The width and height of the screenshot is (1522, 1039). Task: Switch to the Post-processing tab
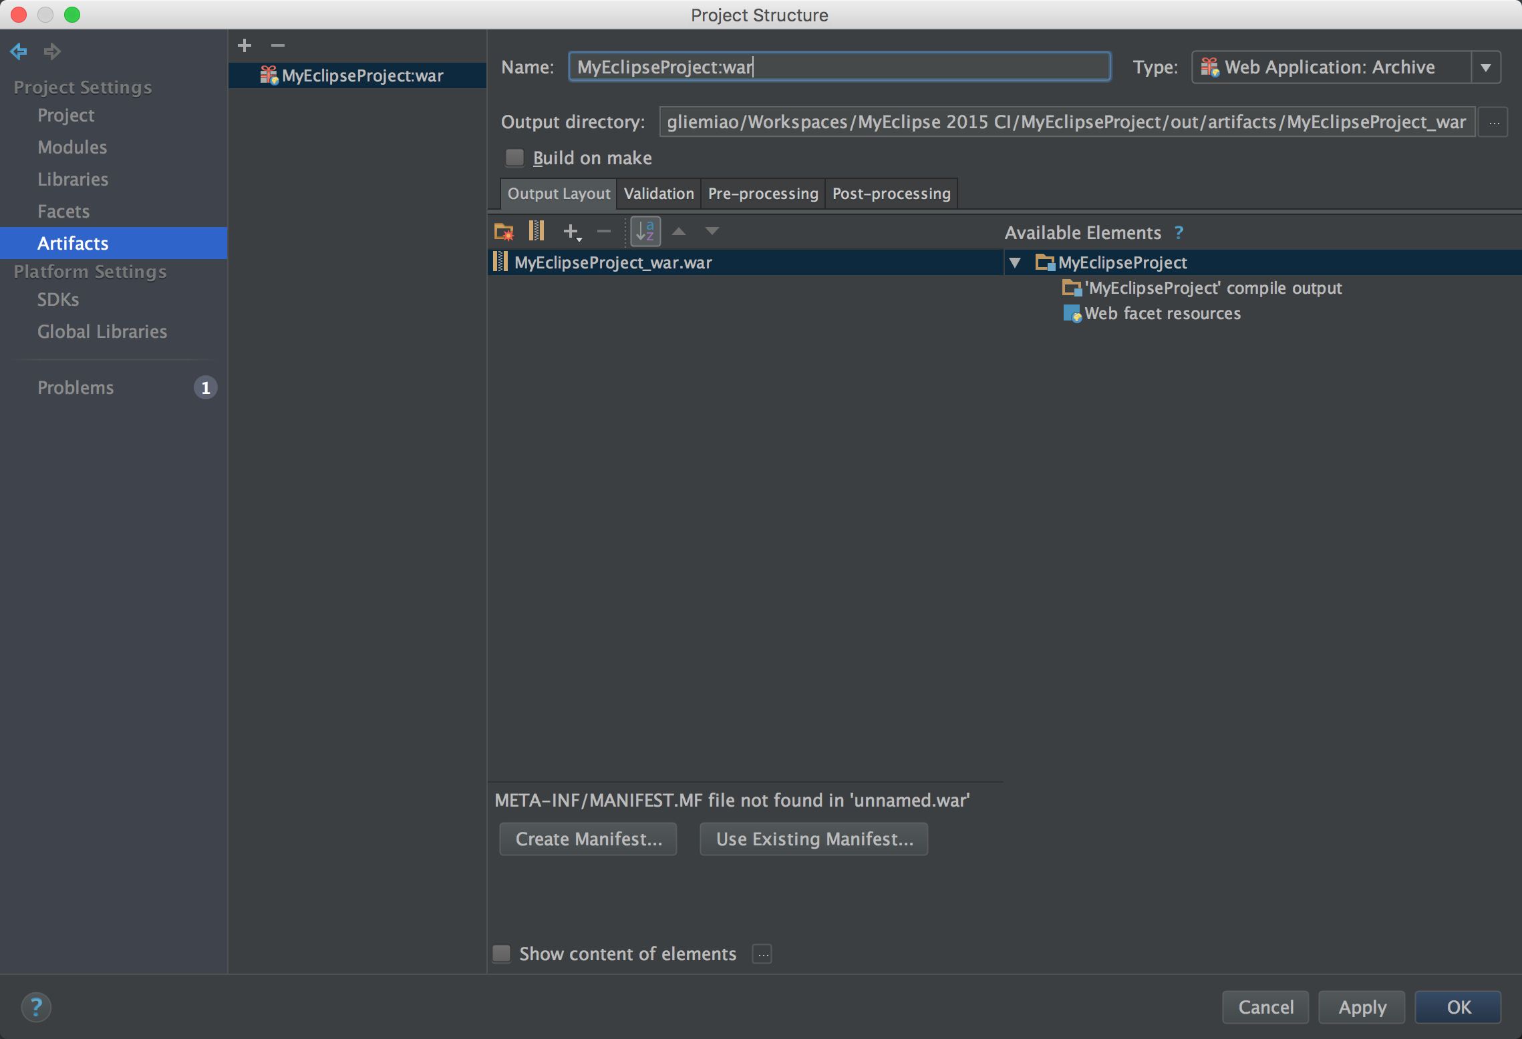tap(891, 194)
